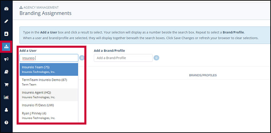Open the contacts address book icon
271x133 pixels.
point(6,34)
